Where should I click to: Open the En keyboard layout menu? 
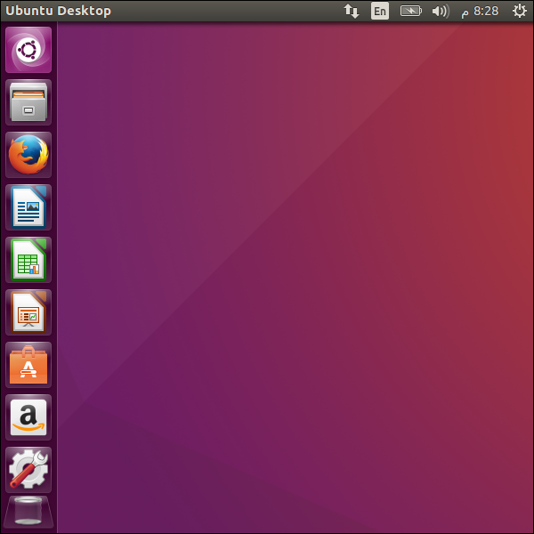click(x=380, y=11)
